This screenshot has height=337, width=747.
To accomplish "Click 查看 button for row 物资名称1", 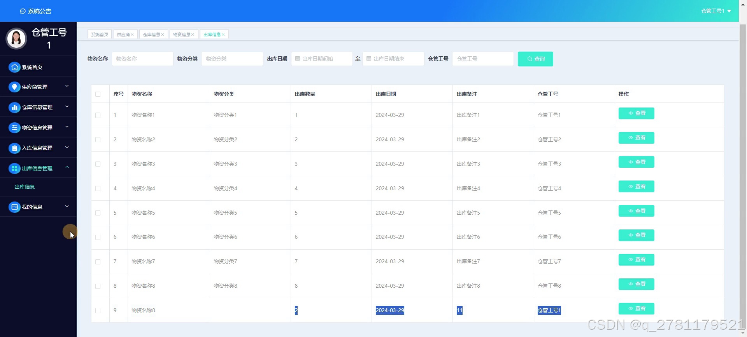I will [x=637, y=113].
